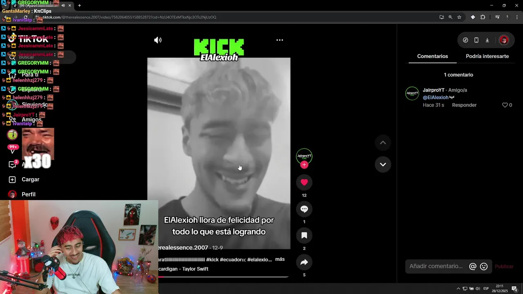Open the Cargar upload menu item
Screen dimensions: 523x294
[25, 179]
